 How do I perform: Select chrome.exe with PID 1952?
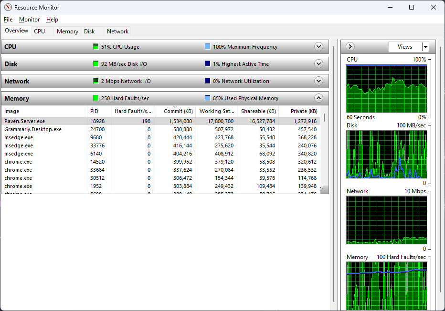[x=161, y=186]
